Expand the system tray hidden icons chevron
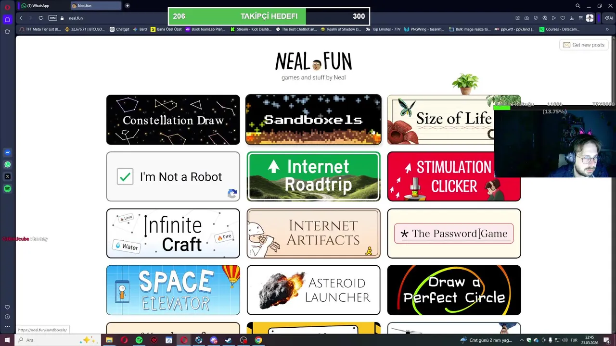The width and height of the screenshot is (616, 346). 522,340
